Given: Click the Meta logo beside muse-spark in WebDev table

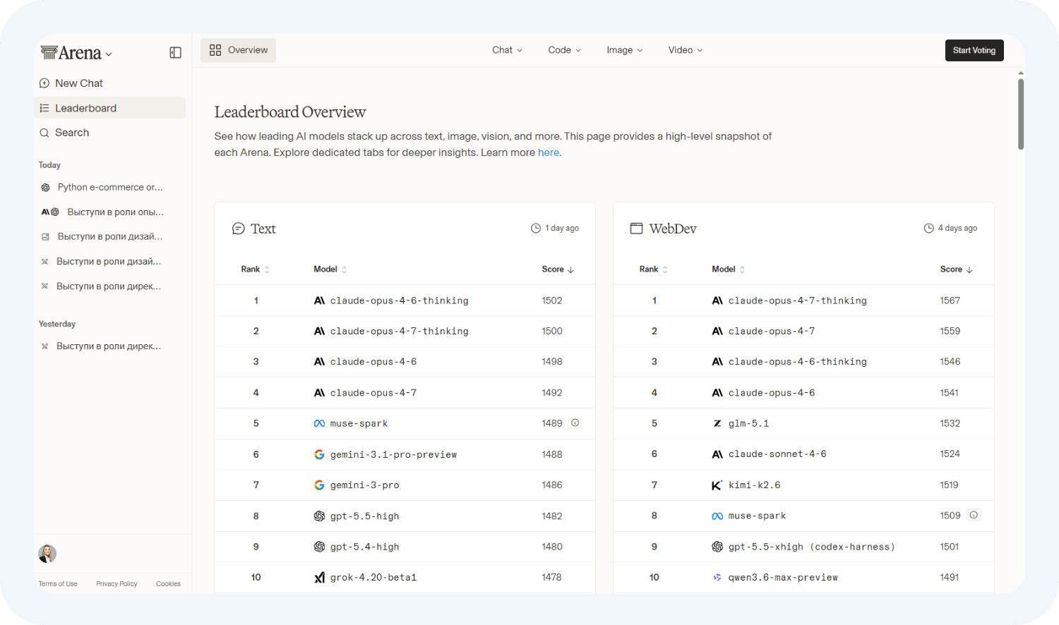Looking at the screenshot, I should click(x=717, y=516).
